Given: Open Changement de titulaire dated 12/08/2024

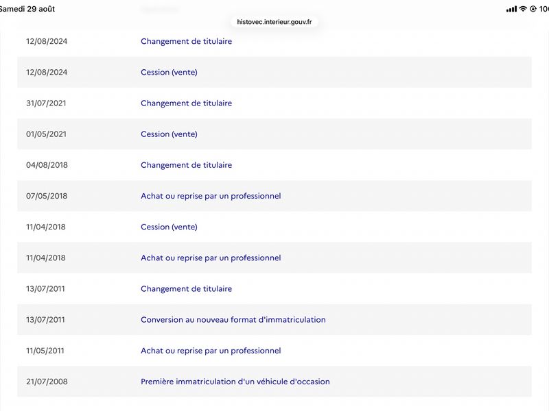Looking at the screenshot, I should point(186,41).
